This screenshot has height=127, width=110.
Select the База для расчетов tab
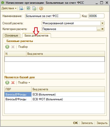point(36,35)
